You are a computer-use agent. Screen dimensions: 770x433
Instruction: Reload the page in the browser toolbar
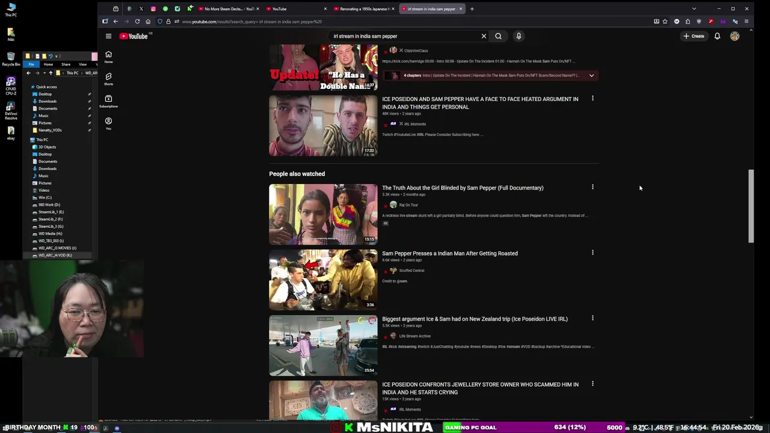[137, 22]
